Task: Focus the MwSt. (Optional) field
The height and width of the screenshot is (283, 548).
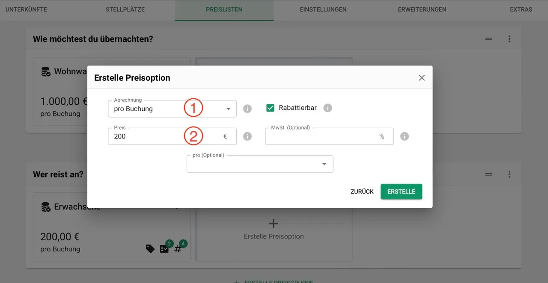Action: [x=329, y=136]
